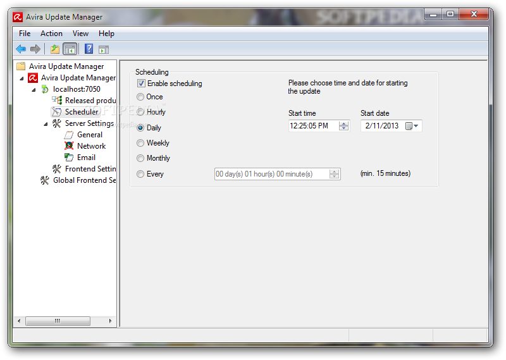Open the File menu
Viewport: 506px width, 360px height.
tap(25, 34)
